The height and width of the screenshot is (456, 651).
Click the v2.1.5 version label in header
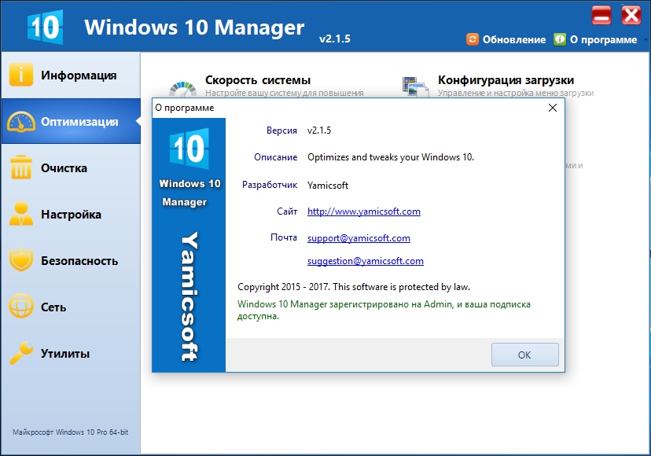click(x=335, y=39)
